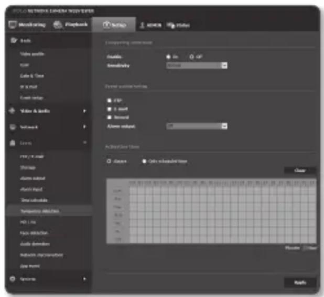Open the Network disconnection menu item
Image resolution: width=324 pixels, height=297 pixels.
click(41, 255)
